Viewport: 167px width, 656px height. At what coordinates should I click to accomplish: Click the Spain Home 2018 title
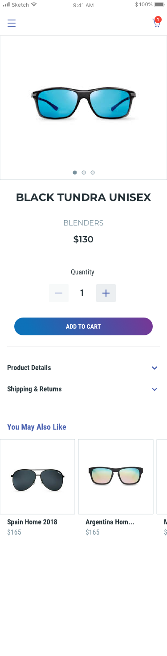(32, 522)
